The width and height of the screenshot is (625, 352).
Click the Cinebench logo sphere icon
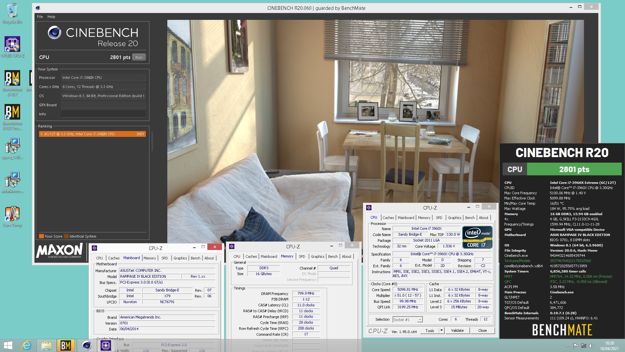(54, 33)
